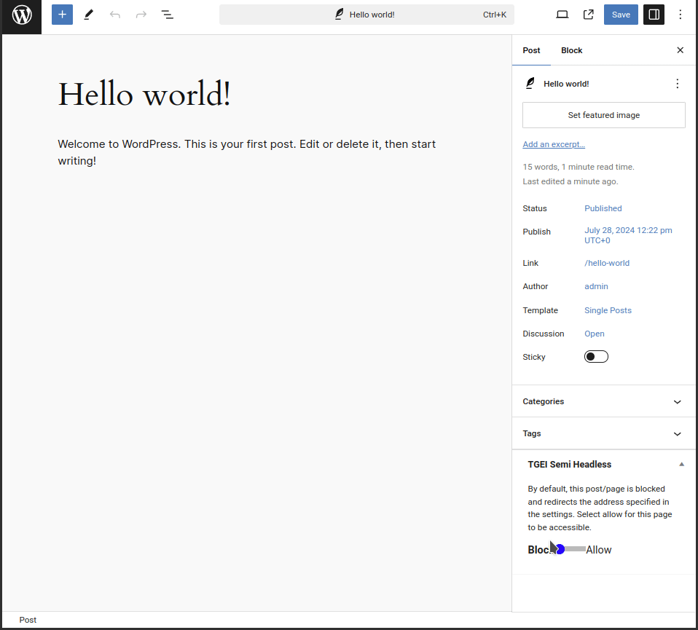Change the author admin

(596, 286)
